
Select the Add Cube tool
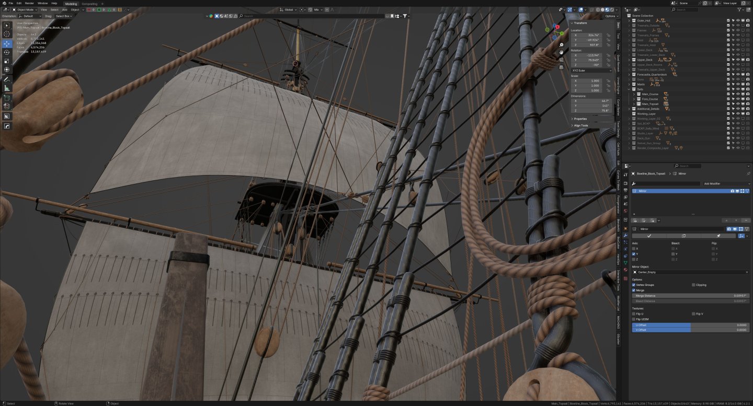point(7,98)
